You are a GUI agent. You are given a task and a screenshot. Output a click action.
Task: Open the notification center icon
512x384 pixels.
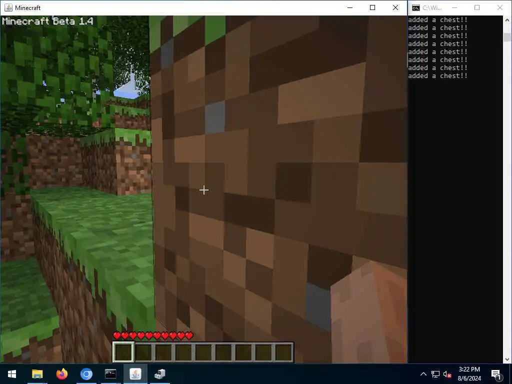pos(496,374)
